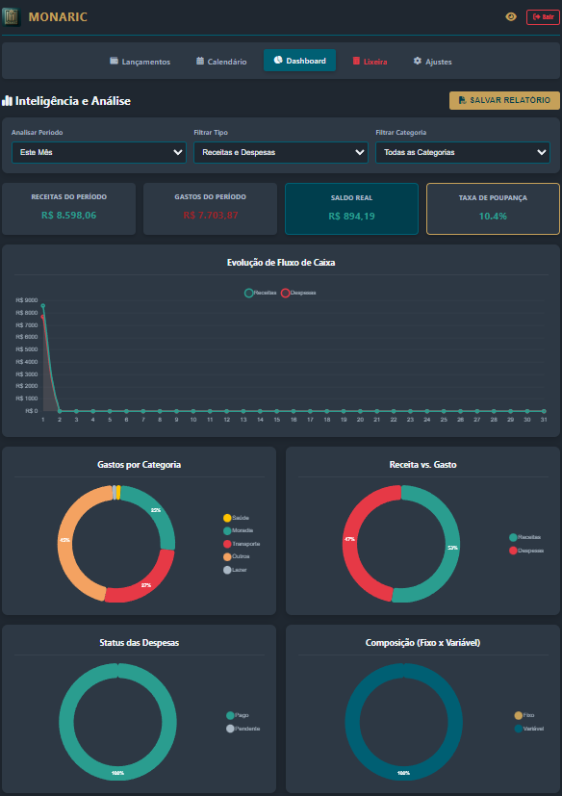This screenshot has width=562, height=796.
Task: Click the Receita vs. Gasto title
Action: (422, 465)
